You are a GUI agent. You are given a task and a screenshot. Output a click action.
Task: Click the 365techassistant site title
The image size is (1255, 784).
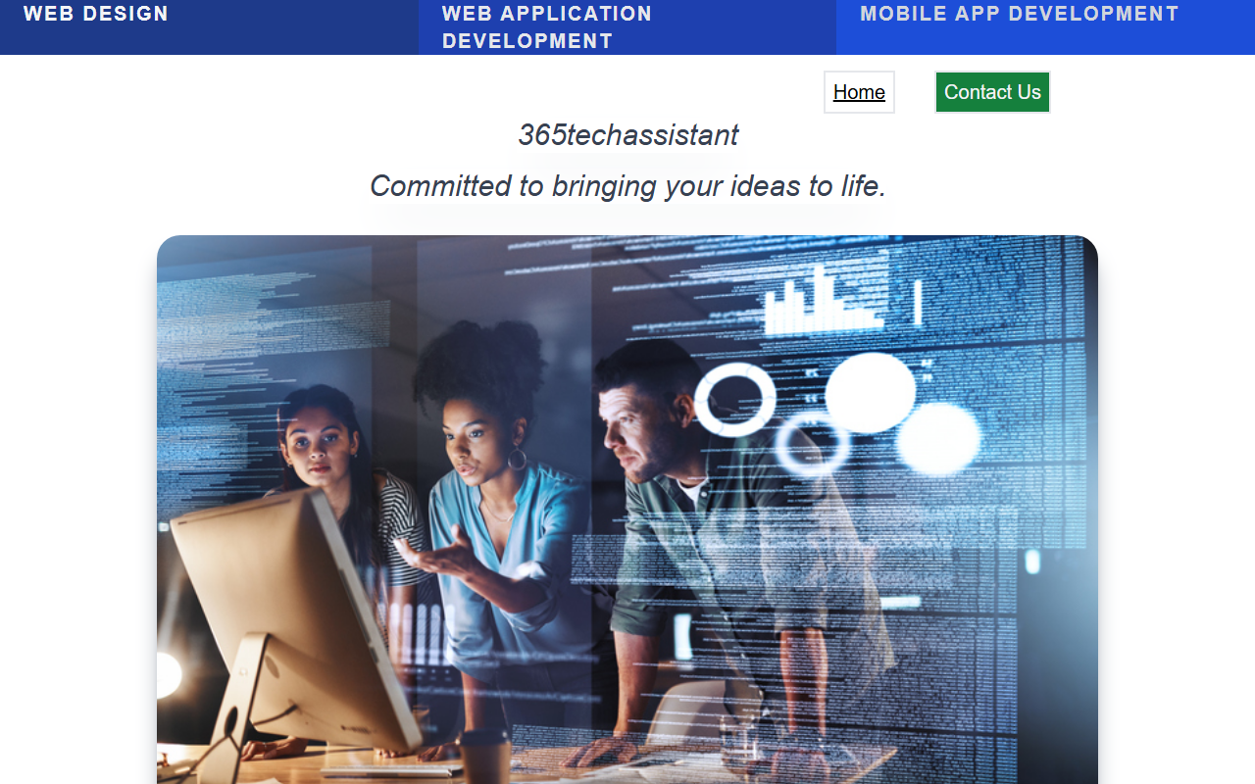[x=627, y=135]
